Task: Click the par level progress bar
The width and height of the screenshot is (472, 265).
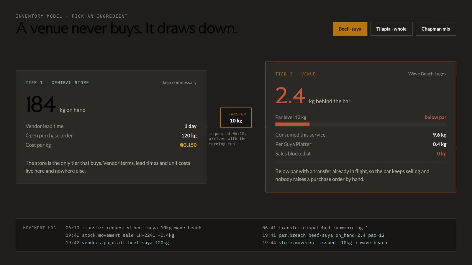Action: point(361,124)
